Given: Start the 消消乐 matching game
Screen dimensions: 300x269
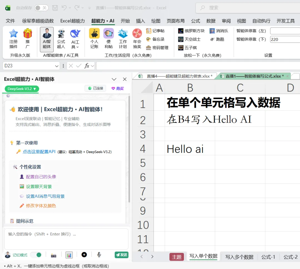Looking at the screenshot, I should (x=219, y=31).
